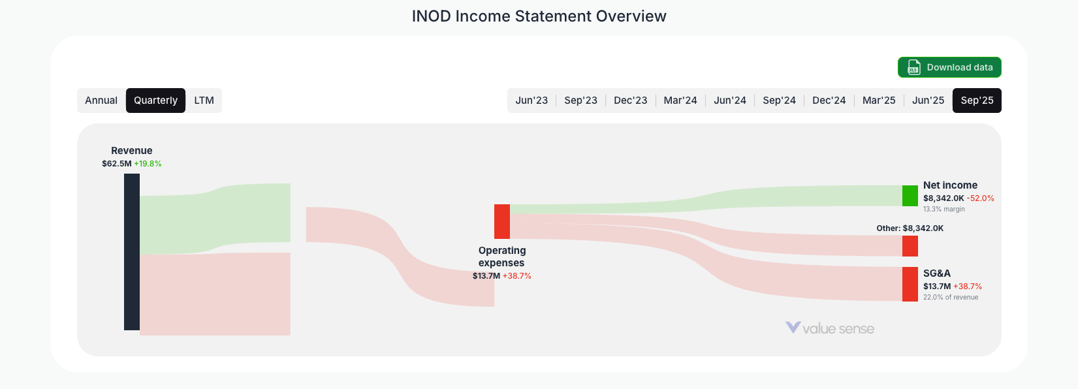Switch to the Mar'24 quarter

pyautogui.click(x=680, y=100)
